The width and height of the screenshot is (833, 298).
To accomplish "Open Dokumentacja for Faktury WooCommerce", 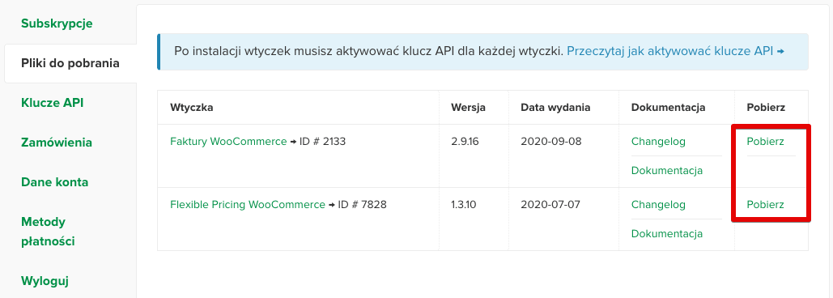I will coord(667,171).
